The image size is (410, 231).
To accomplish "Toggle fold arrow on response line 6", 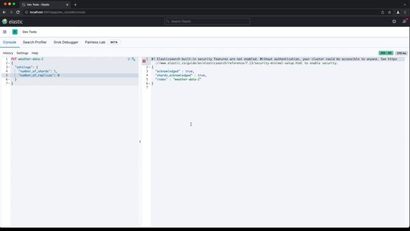I will [x=149, y=83].
